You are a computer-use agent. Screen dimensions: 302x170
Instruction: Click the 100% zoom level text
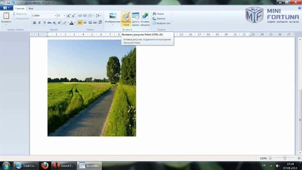click(x=263, y=158)
